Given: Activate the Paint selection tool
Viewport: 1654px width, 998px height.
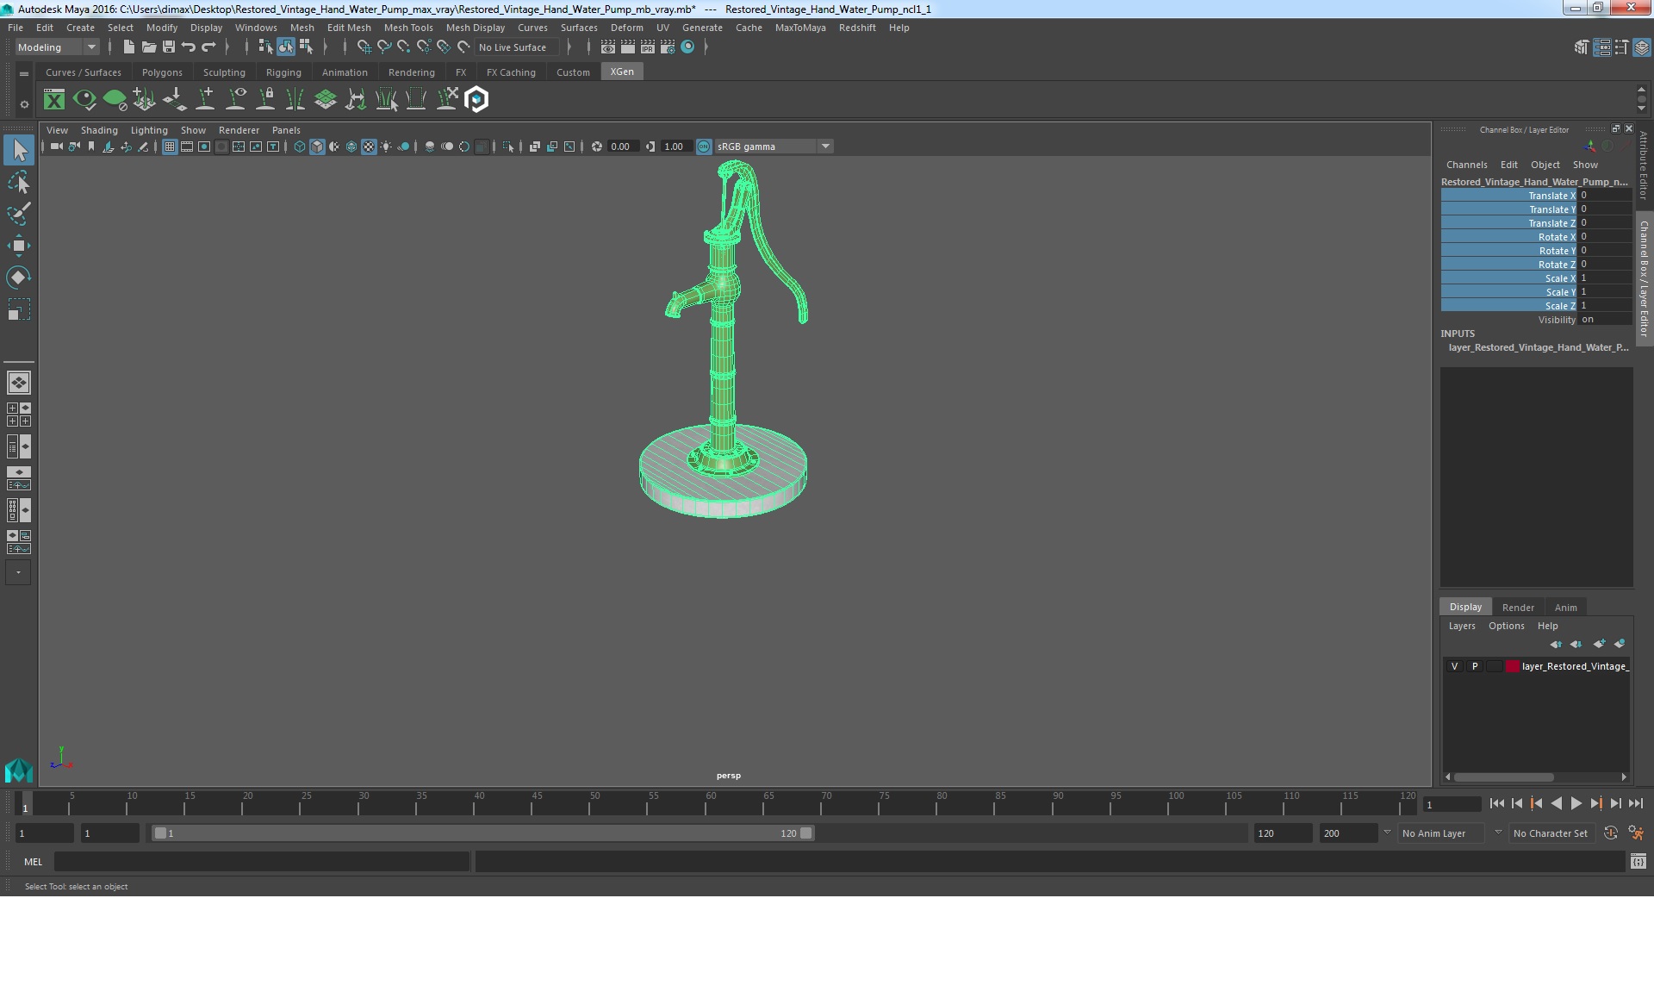Looking at the screenshot, I should 19,214.
